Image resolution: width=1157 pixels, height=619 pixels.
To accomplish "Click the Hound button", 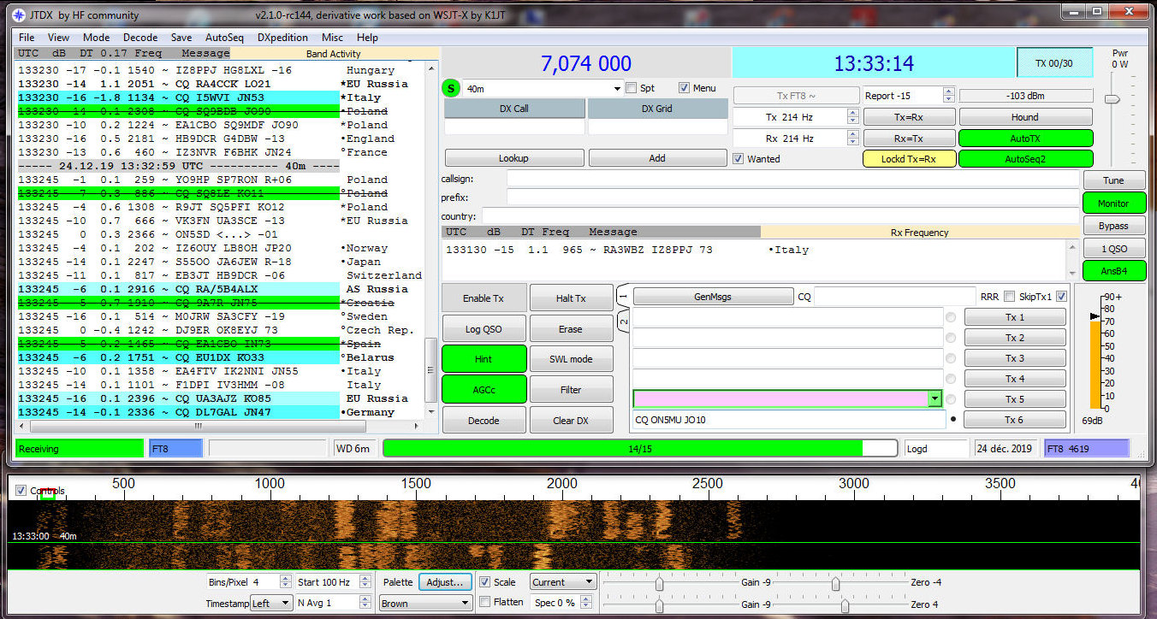I will [1025, 117].
